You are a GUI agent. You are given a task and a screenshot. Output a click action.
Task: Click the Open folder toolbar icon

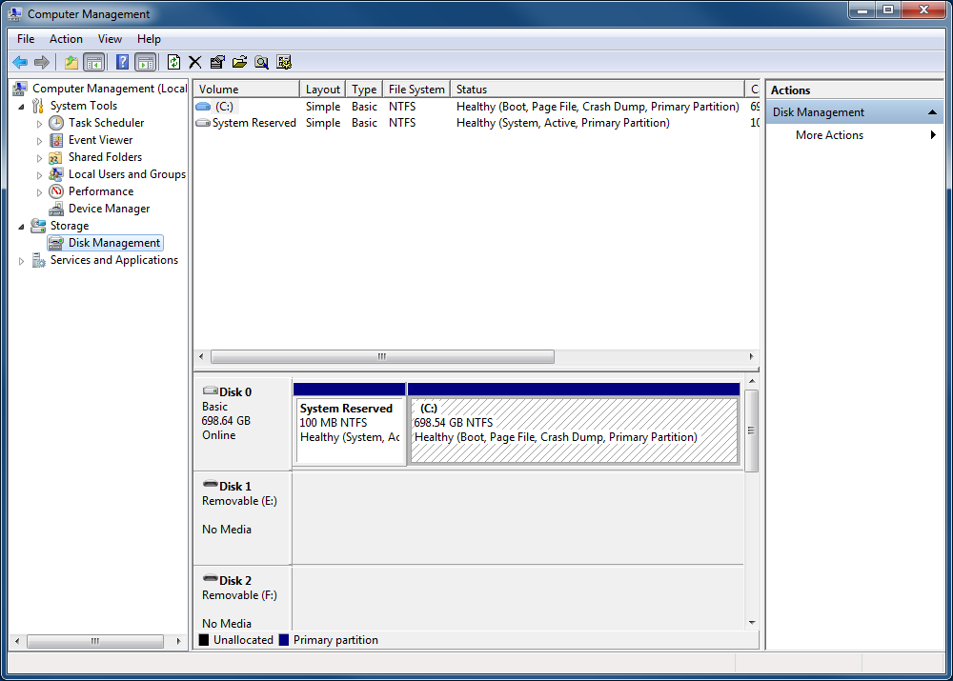[x=239, y=62]
